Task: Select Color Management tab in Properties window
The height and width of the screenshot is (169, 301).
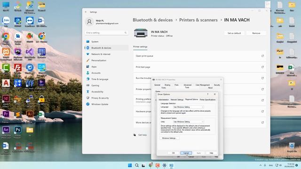Action: coord(203,85)
